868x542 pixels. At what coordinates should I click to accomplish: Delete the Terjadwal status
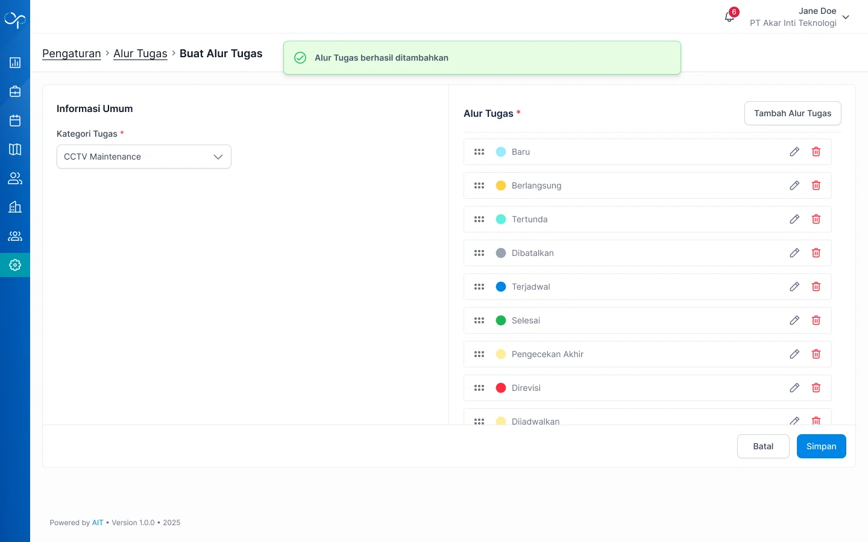816,287
